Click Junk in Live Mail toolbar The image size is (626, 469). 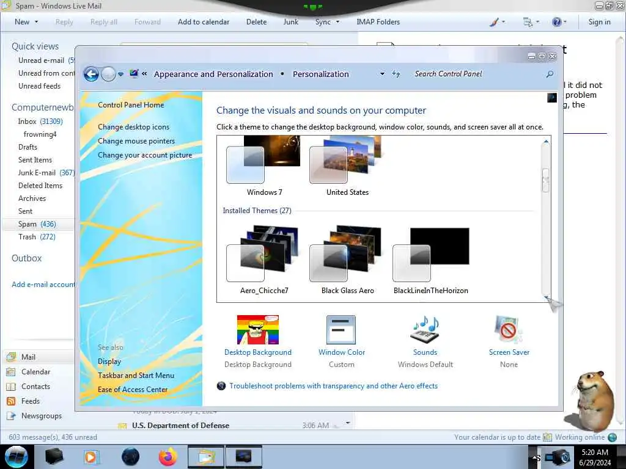[x=290, y=22]
